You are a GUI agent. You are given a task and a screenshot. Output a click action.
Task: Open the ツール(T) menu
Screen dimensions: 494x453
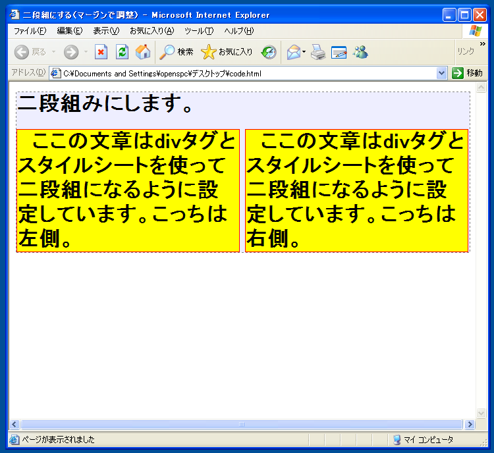coord(199,31)
